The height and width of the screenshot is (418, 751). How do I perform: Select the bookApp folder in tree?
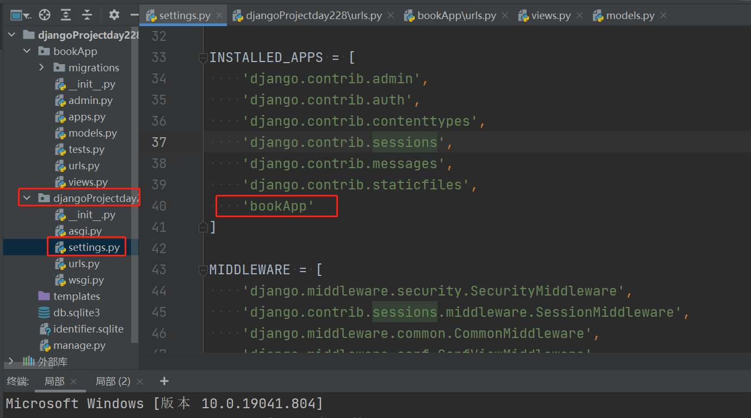point(75,51)
